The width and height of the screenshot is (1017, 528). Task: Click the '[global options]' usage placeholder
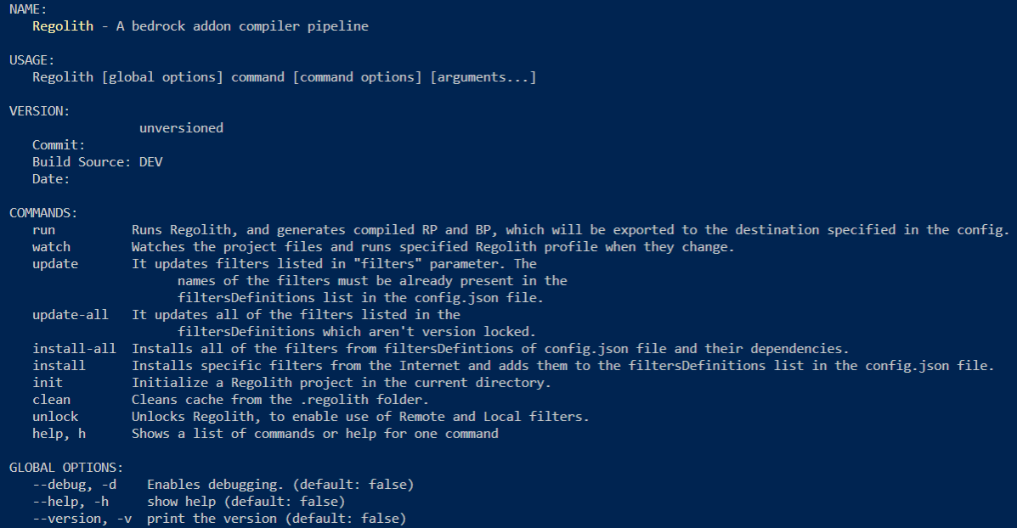coord(162,77)
